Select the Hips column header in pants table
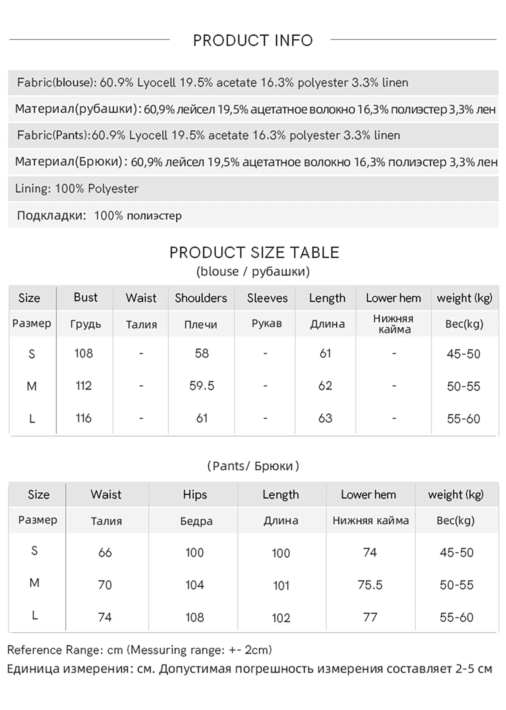This screenshot has height=710, width=506. 195,495
